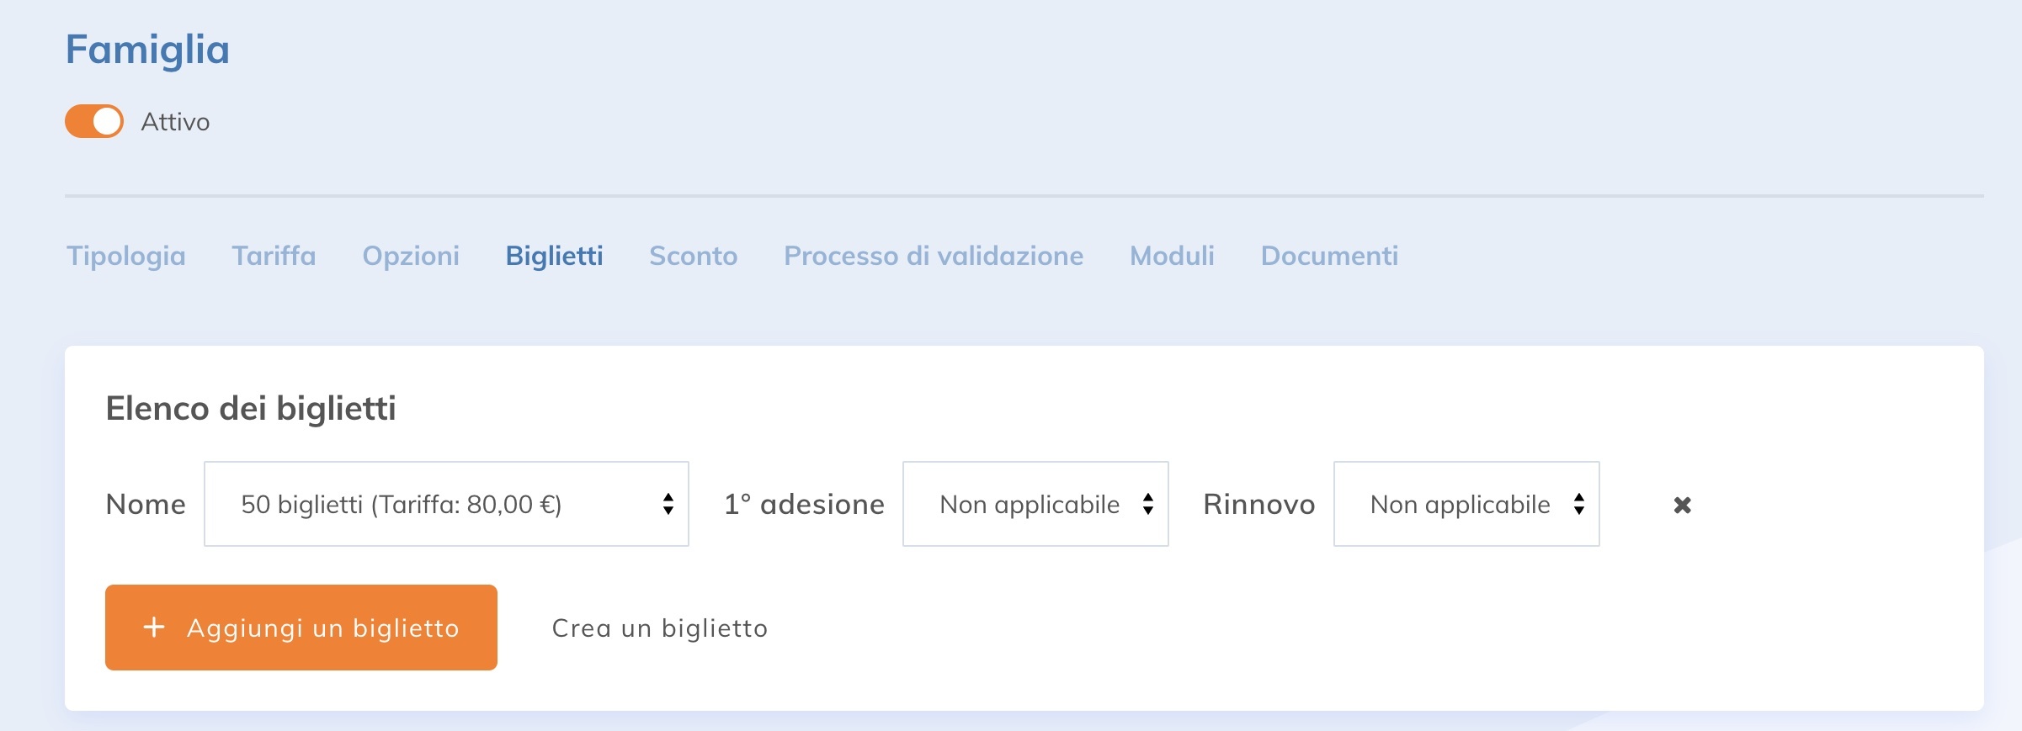Open the Moduli tab
This screenshot has height=731, width=2022.
pyautogui.click(x=1171, y=256)
